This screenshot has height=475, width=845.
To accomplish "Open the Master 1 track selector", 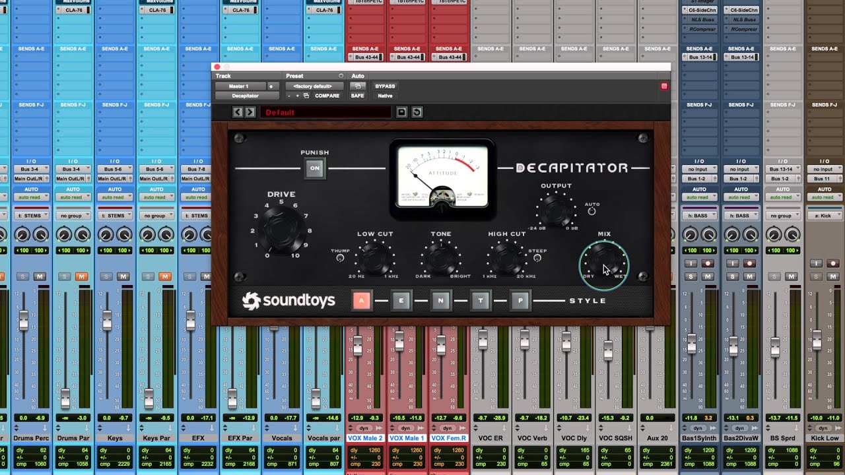I will point(239,86).
